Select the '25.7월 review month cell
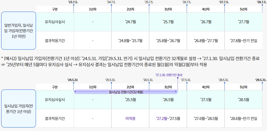The width and height of the screenshot is (267, 131). point(168,22)
